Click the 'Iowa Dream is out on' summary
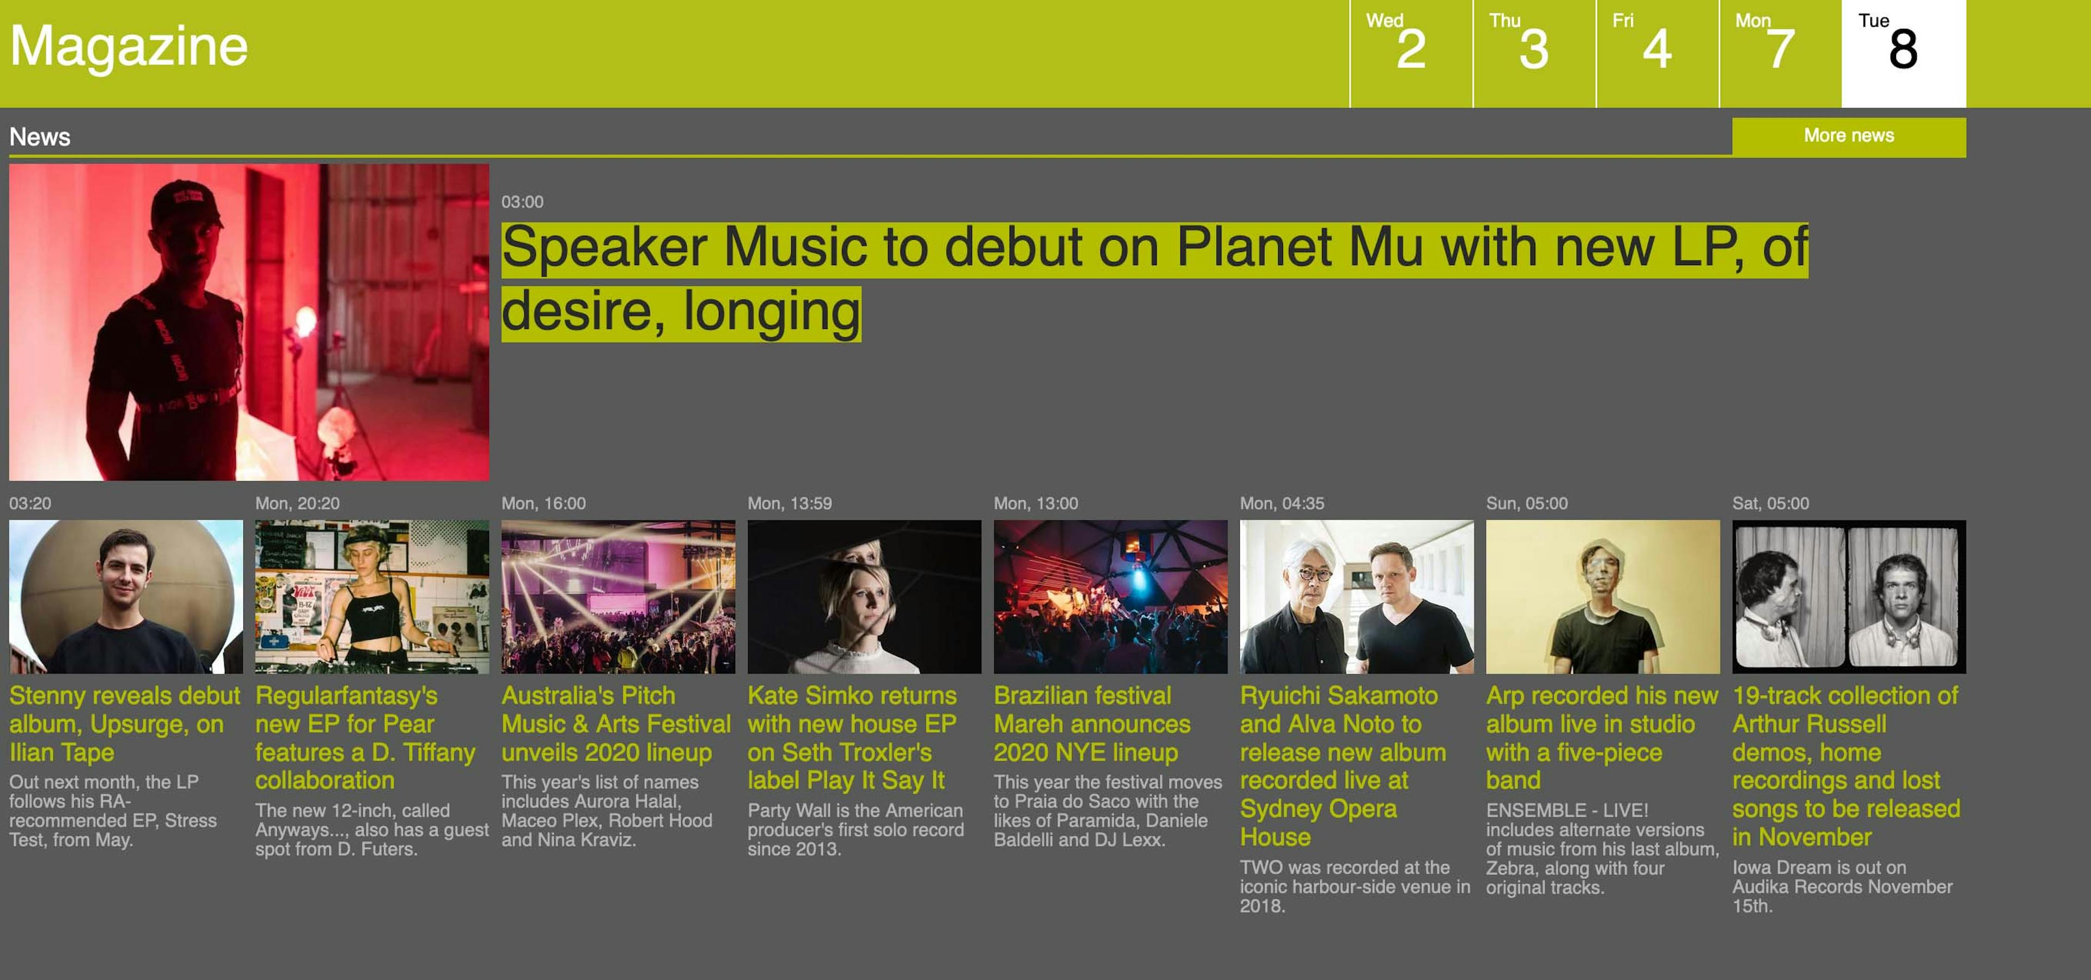The height and width of the screenshot is (980, 2091). point(1843,886)
